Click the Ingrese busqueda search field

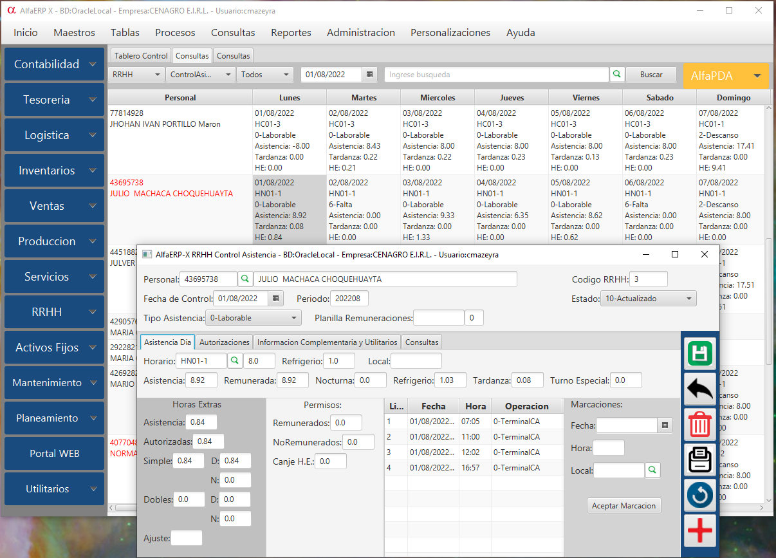tap(496, 75)
